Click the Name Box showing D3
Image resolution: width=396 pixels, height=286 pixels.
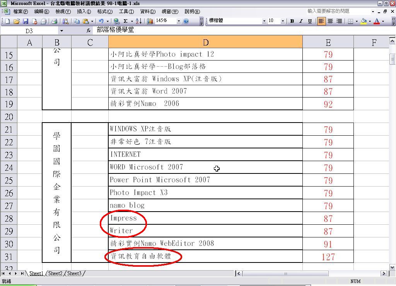click(29, 31)
